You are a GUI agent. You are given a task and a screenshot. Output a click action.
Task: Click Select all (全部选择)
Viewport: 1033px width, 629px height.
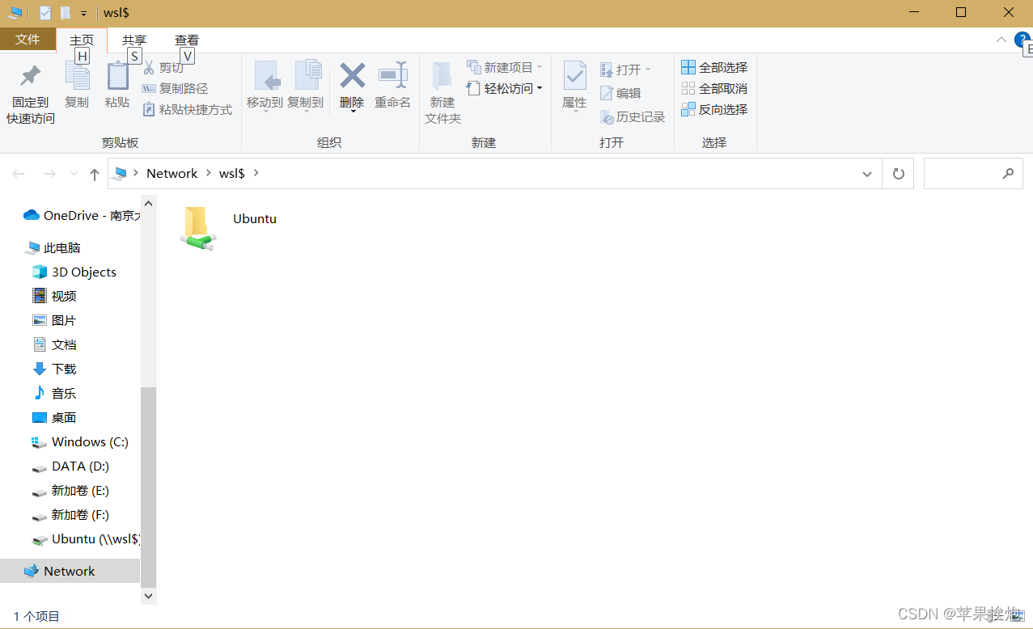[x=714, y=67]
